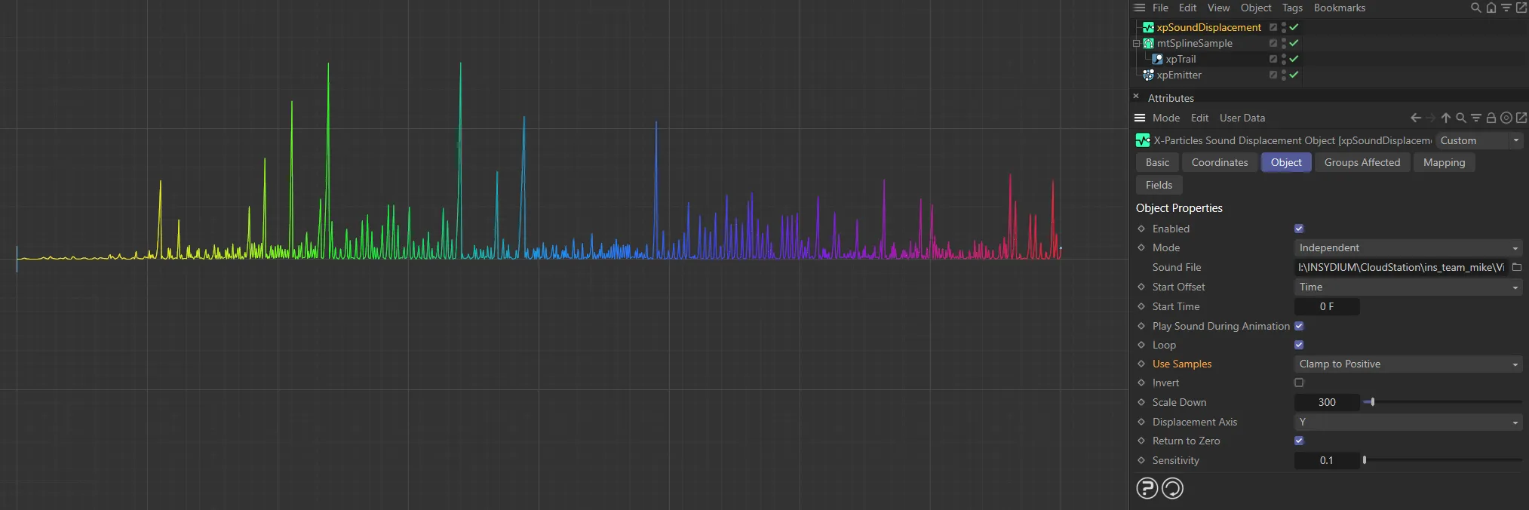Open the View menu in Object Manager
Screen dimensions: 1529x510
point(1218,8)
